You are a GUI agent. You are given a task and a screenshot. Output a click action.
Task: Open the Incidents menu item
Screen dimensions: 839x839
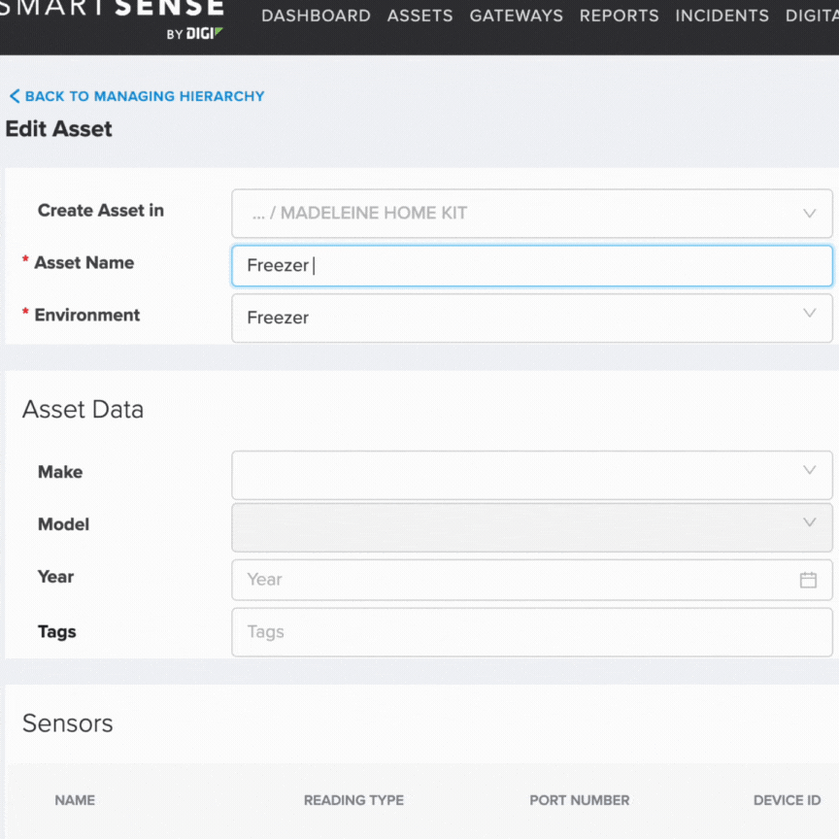coord(722,16)
